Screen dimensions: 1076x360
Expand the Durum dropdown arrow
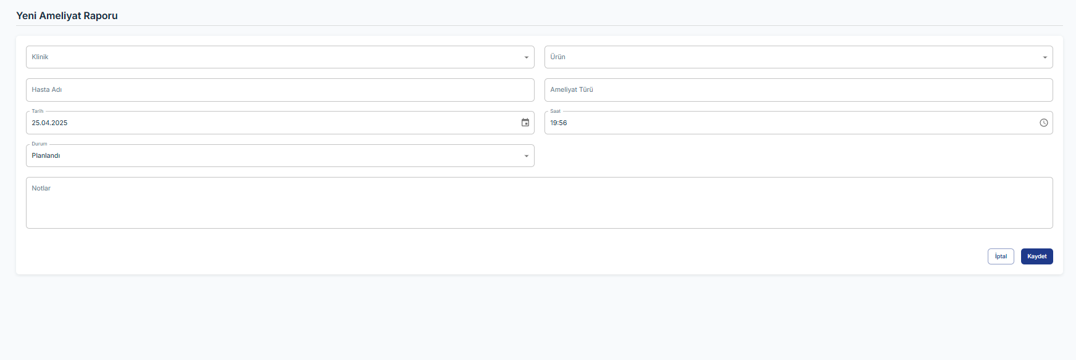[527, 156]
